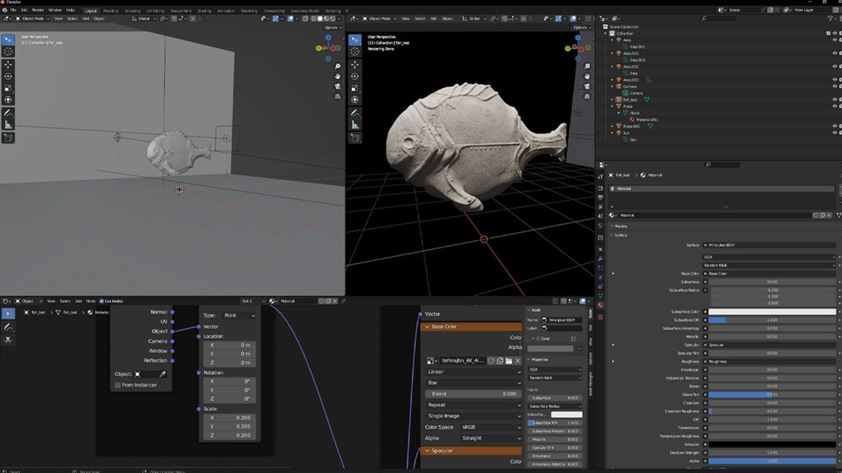Toggle camera view icon in left viewport
This screenshot has height=473, width=842.
point(338,86)
